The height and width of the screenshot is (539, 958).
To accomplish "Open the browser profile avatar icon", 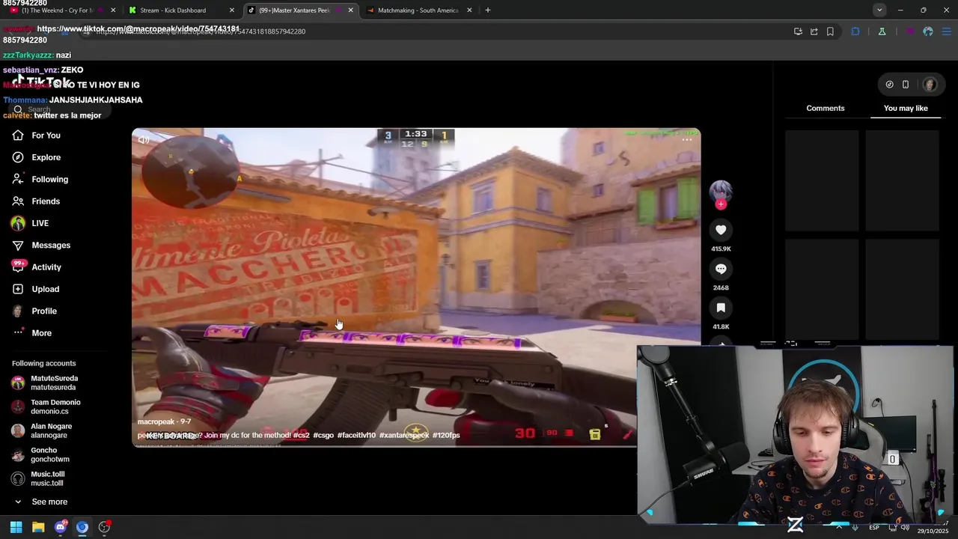I will click(x=928, y=31).
